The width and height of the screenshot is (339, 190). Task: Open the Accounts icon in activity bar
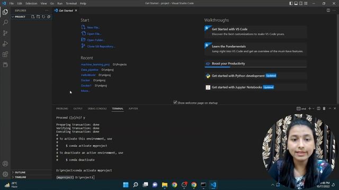5,164
